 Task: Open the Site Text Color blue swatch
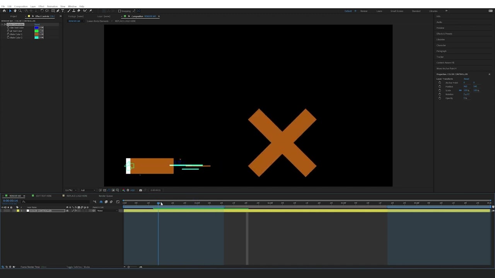[x=36, y=28]
